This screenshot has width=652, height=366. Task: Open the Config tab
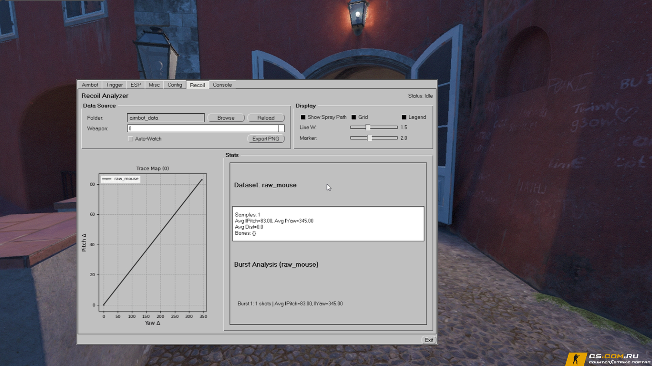(x=175, y=85)
